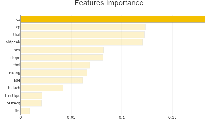
Task: Click the 'age' importance bar
Action: [x=52, y=80]
